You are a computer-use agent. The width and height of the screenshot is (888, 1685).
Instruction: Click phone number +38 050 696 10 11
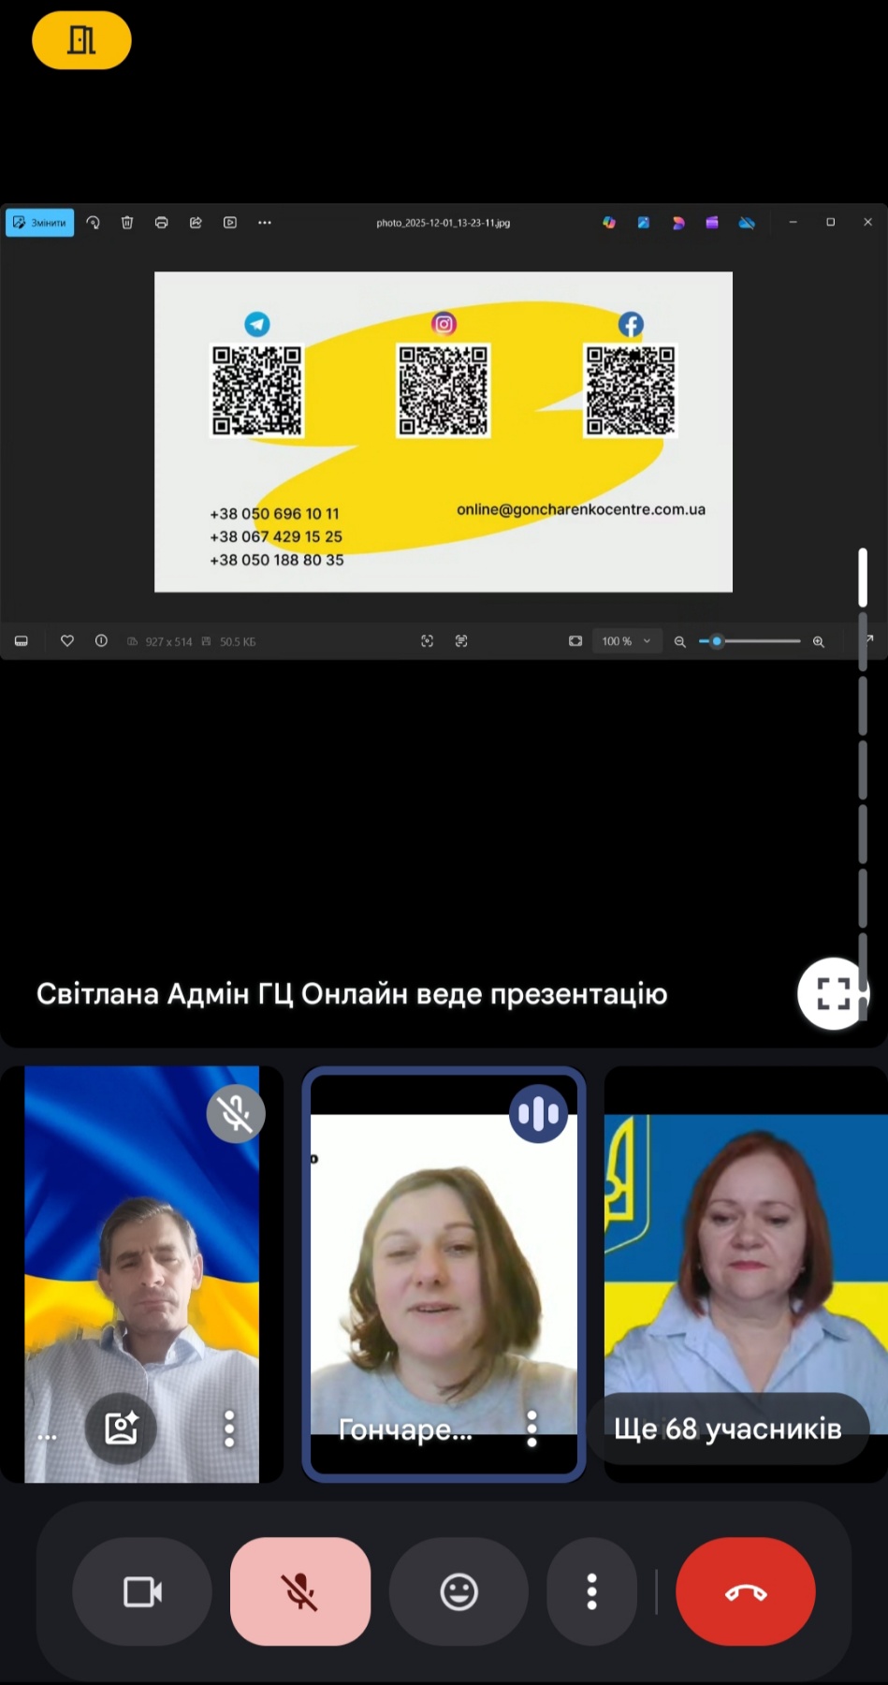(x=275, y=514)
